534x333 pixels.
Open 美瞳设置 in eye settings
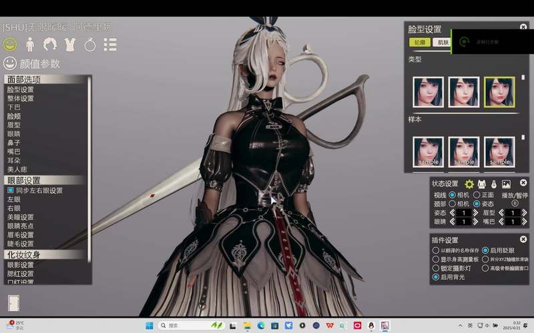point(21,217)
